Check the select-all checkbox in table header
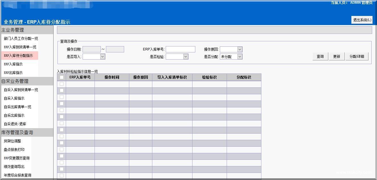377x180 pixels. pyautogui.click(x=62, y=77)
